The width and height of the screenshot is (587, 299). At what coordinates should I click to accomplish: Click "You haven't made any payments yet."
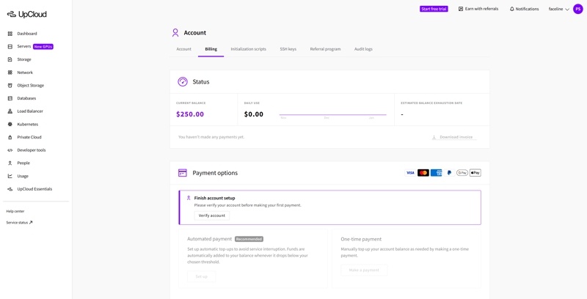click(211, 137)
